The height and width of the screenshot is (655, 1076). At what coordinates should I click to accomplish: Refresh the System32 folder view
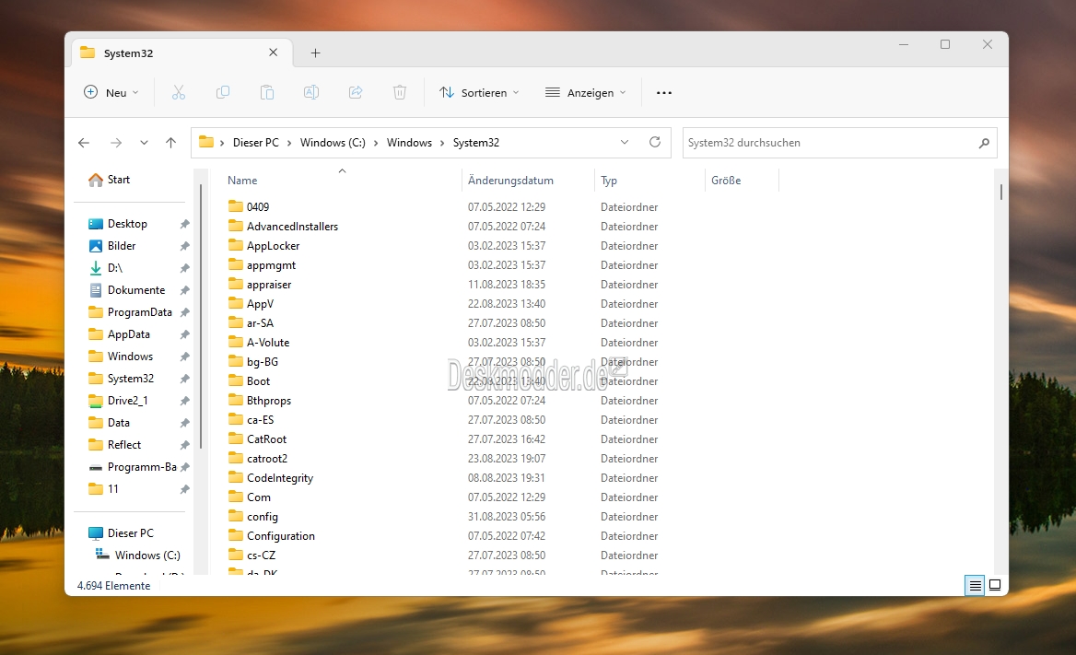tap(655, 142)
